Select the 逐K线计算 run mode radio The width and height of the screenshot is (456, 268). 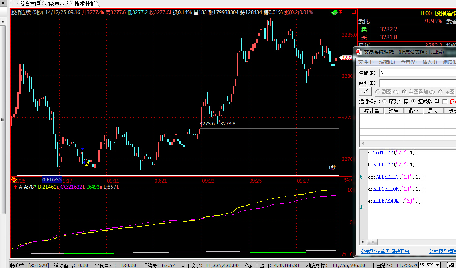click(x=413, y=101)
